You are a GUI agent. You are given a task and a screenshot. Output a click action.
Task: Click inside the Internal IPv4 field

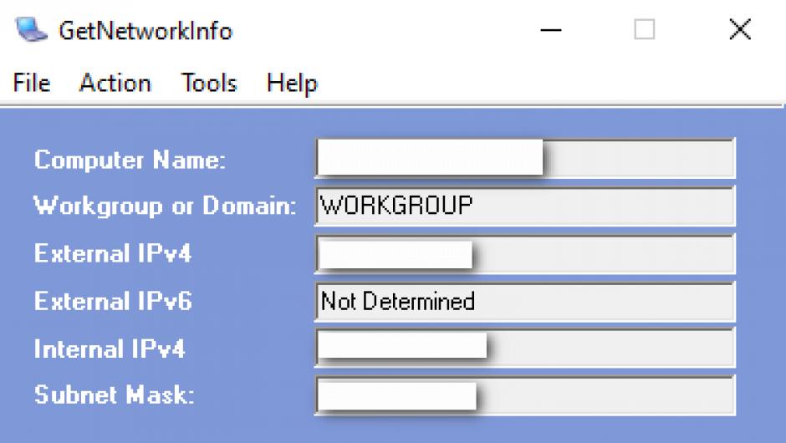[x=524, y=348]
